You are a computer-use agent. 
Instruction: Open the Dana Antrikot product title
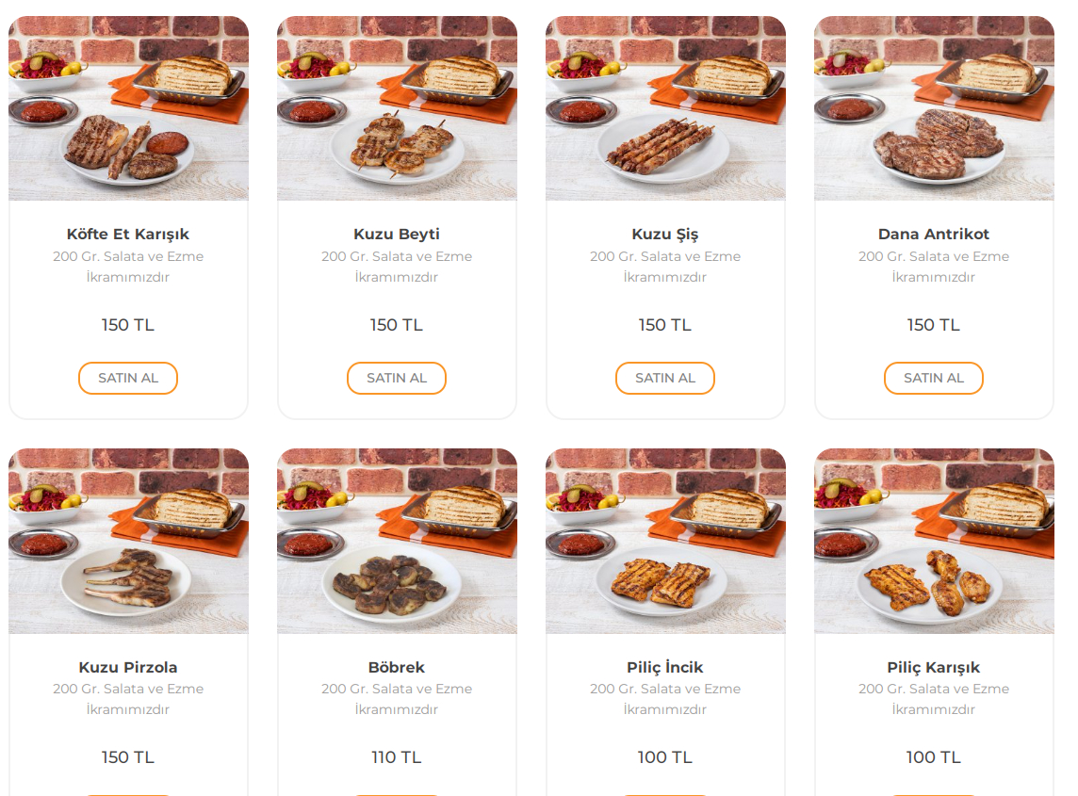click(934, 235)
